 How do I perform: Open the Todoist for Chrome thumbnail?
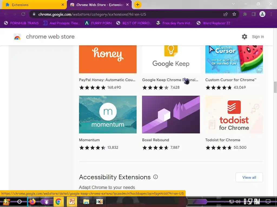(234, 114)
